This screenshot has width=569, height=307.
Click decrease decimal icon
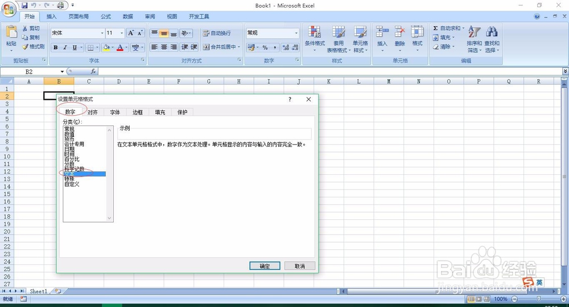pos(295,47)
